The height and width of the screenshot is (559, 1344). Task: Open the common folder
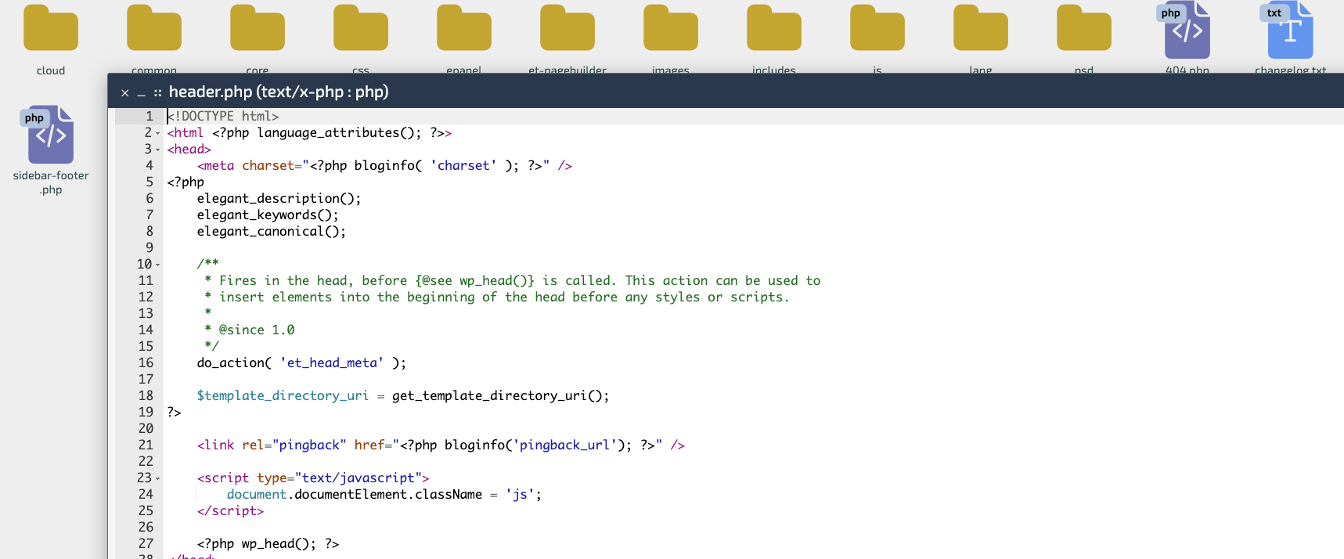(154, 28)
